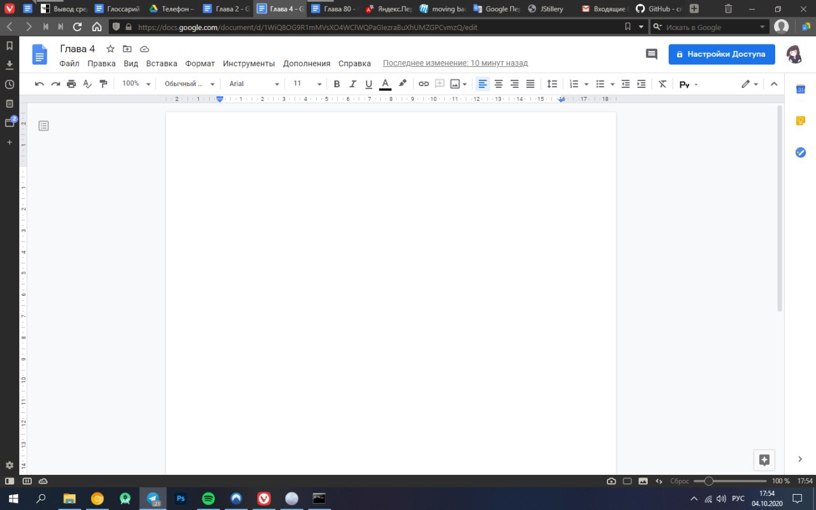Screen dimensions: 816x510
Task: Center align the text
Action: pos(499,84)
